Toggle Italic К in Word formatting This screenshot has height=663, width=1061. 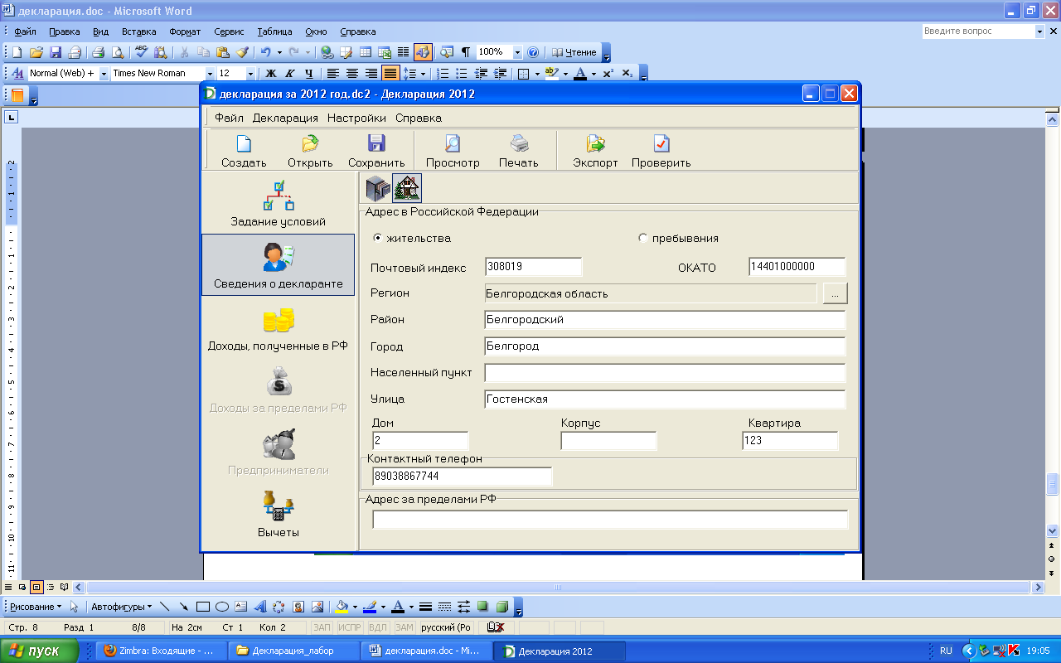289,73
